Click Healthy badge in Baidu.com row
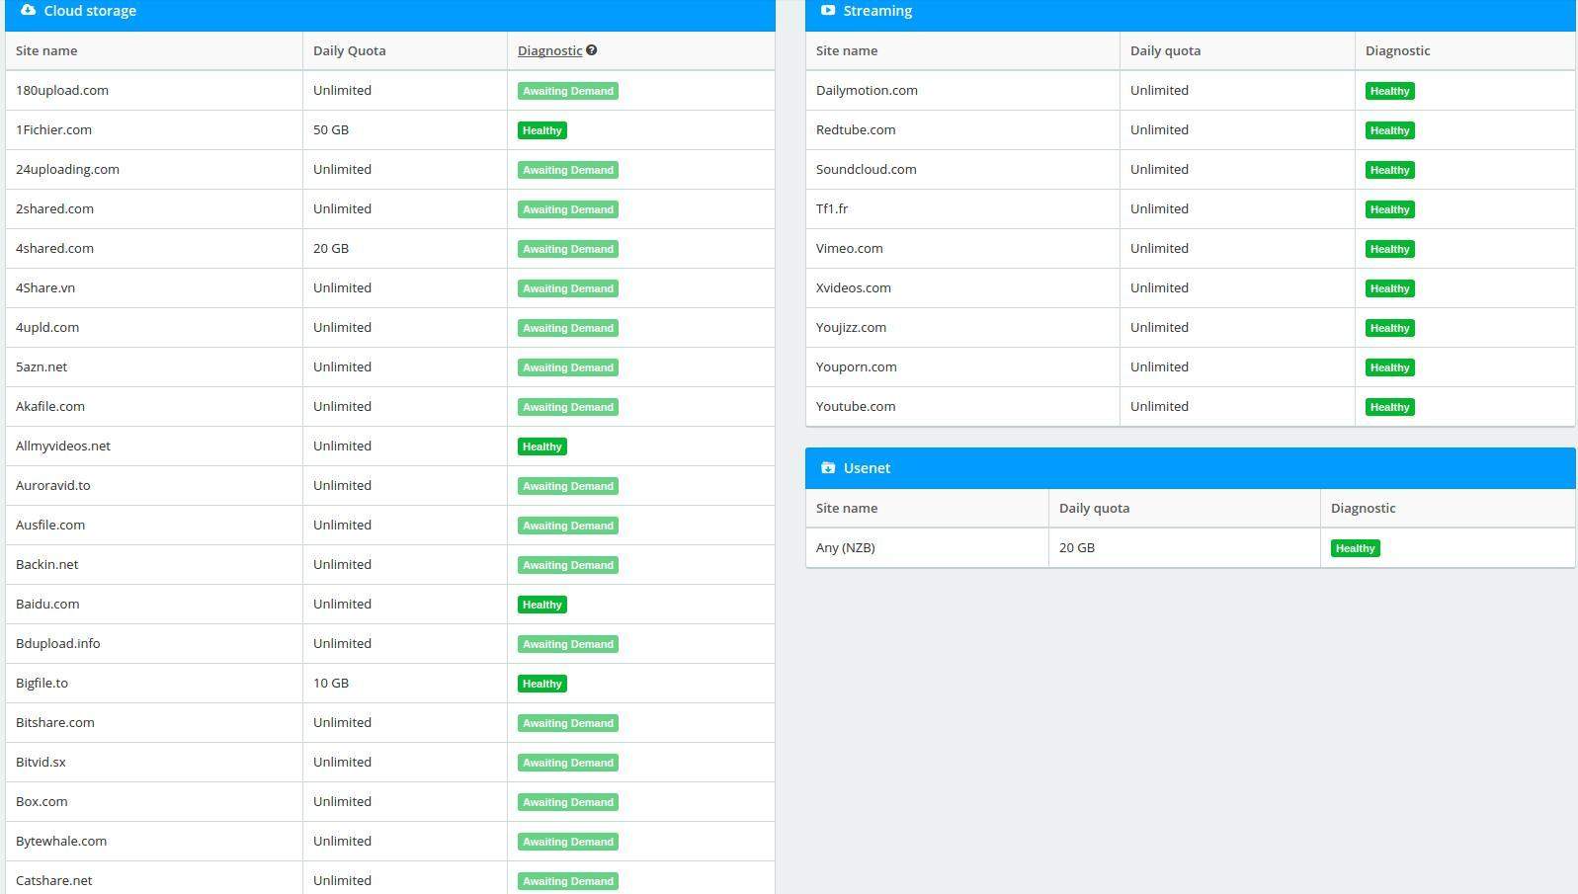This screenshot has width=1578, height=894. [x=542, y=605]
